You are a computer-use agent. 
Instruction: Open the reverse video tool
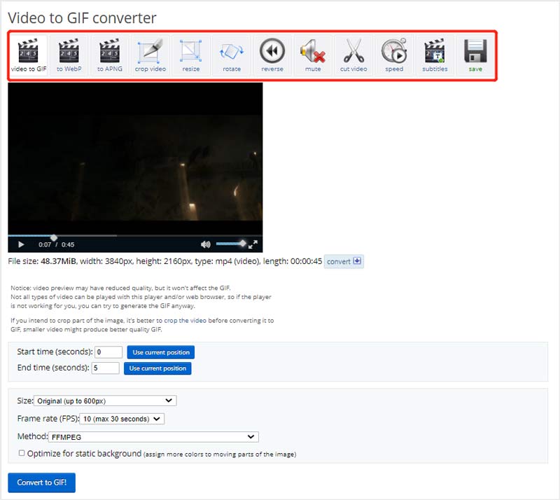pyautogui.click(x=272, y=55)
